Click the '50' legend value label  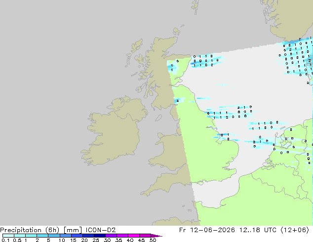(x=153, y=240)
